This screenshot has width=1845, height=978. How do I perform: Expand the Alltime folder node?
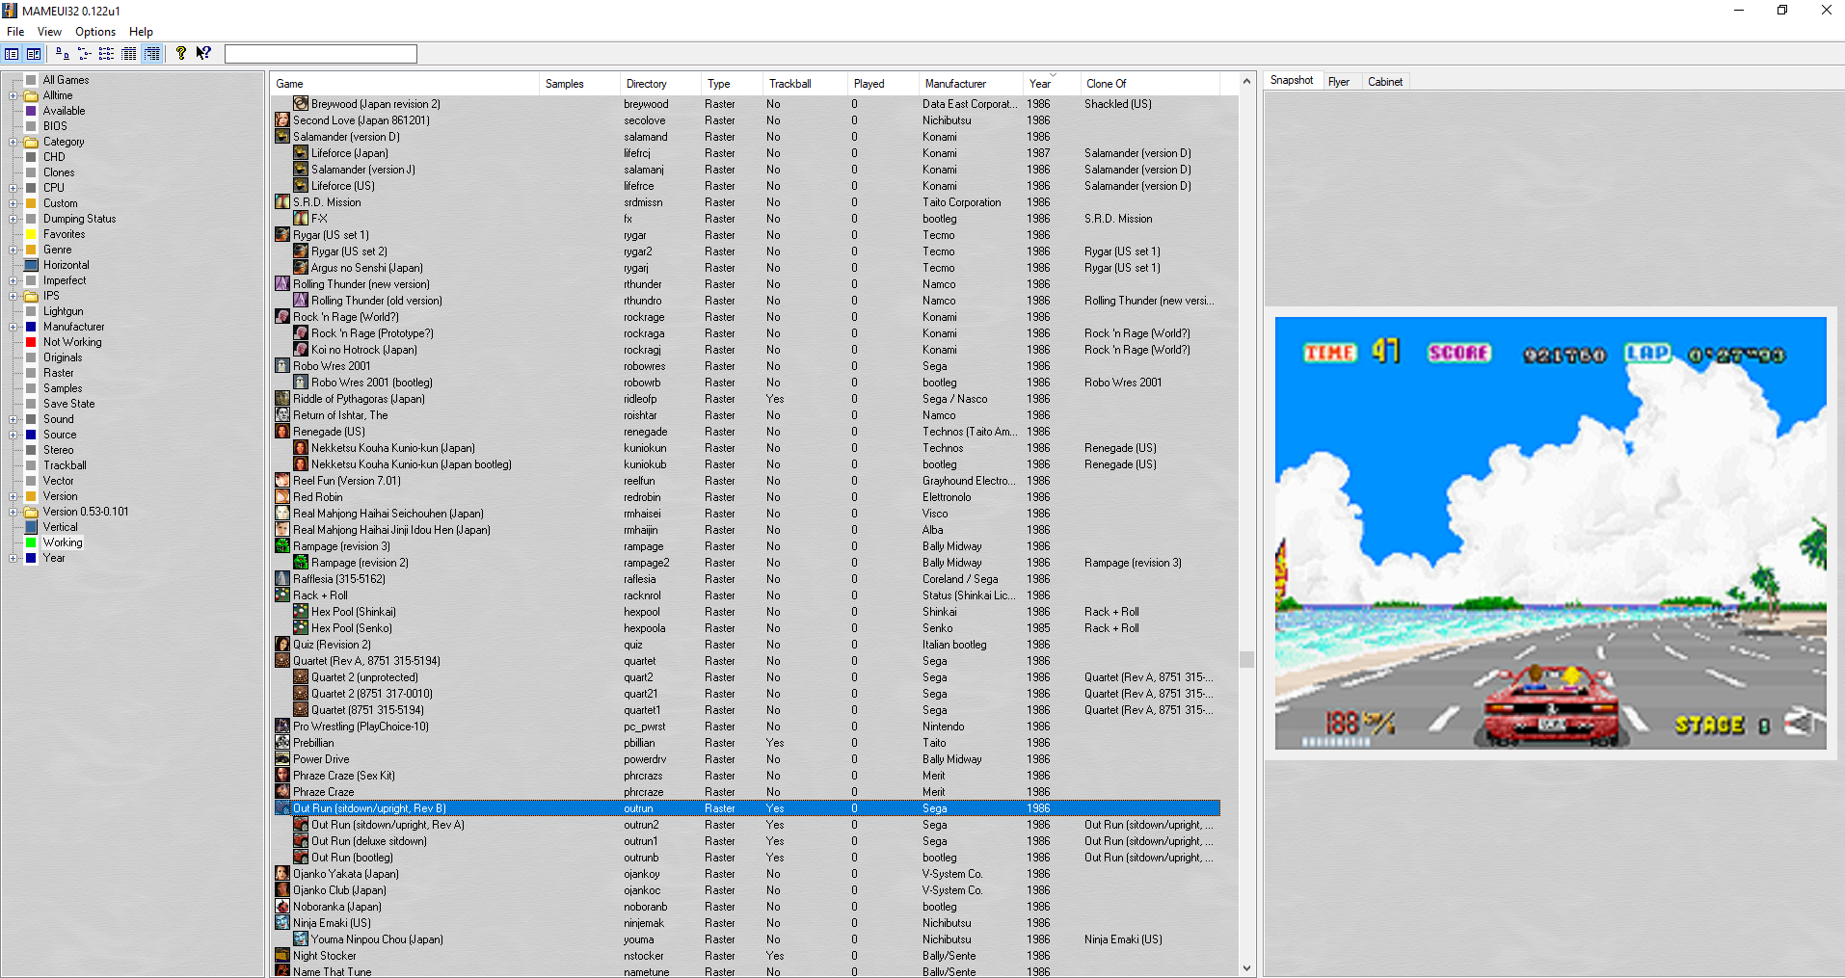coord(13,95)
